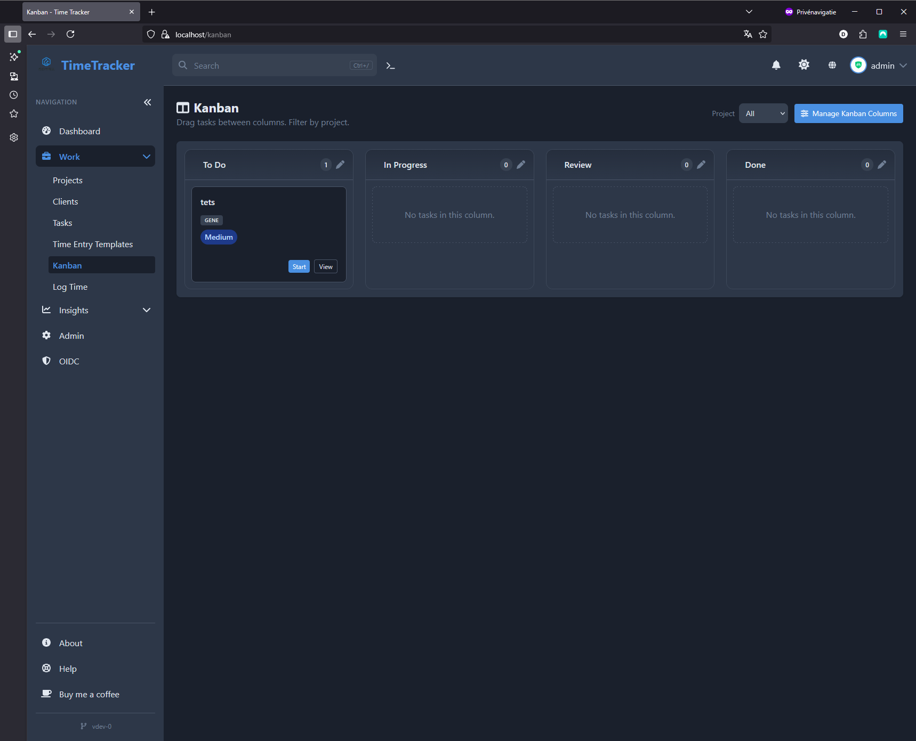
Task: Toggle the light/dark theme sun icon
Action: pos(804,65)
